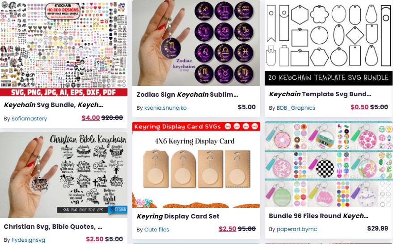Image resolution: width=393 pixels, height=244 pixels.
Task: Click the Zodiac Sign Keychain Sublimation title
Action: (x=187, y=94)
